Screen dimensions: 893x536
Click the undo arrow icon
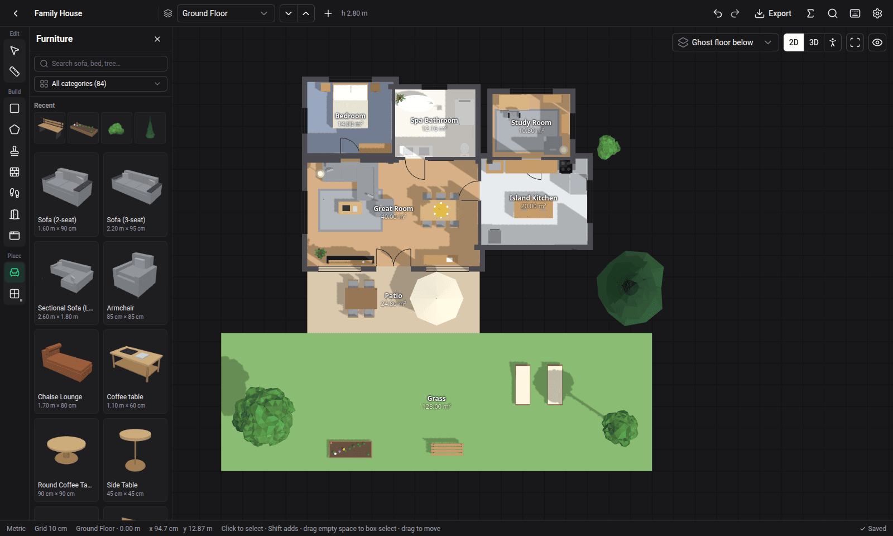pos(718,13)
